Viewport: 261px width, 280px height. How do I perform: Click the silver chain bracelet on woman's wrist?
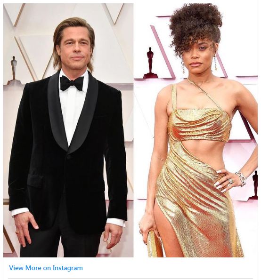[241, 178]
